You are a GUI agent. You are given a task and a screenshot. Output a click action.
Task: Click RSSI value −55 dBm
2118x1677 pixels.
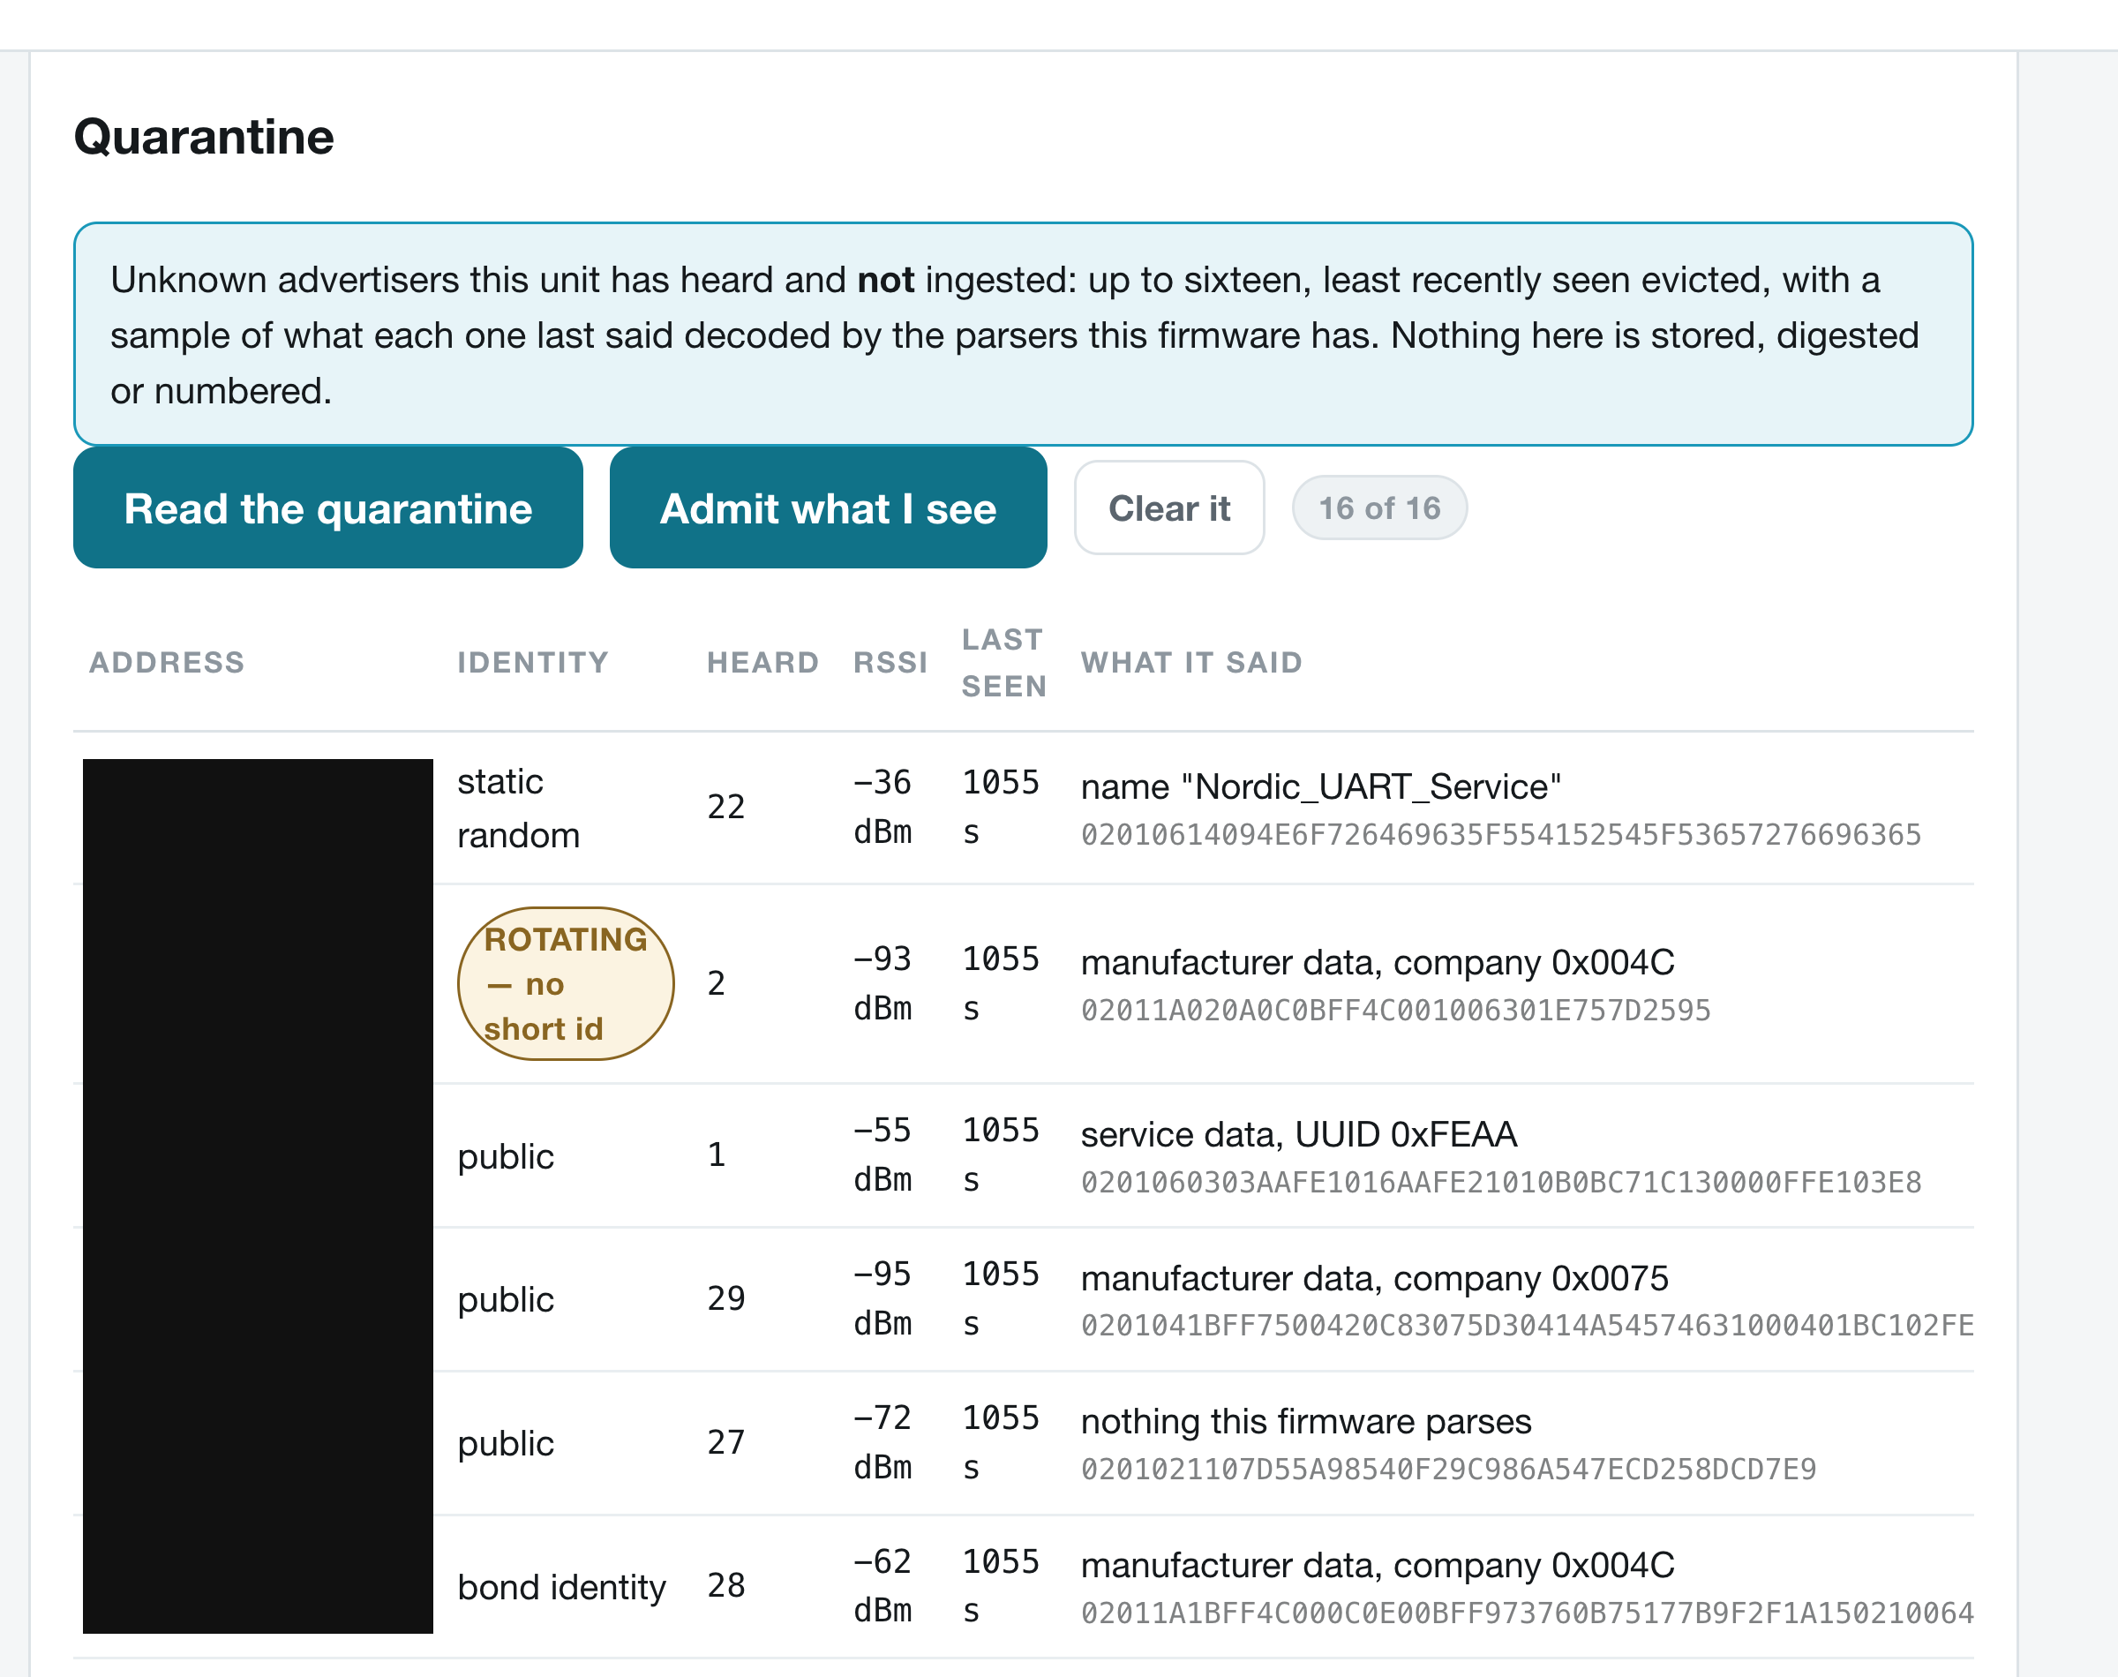pos(882,1154)
